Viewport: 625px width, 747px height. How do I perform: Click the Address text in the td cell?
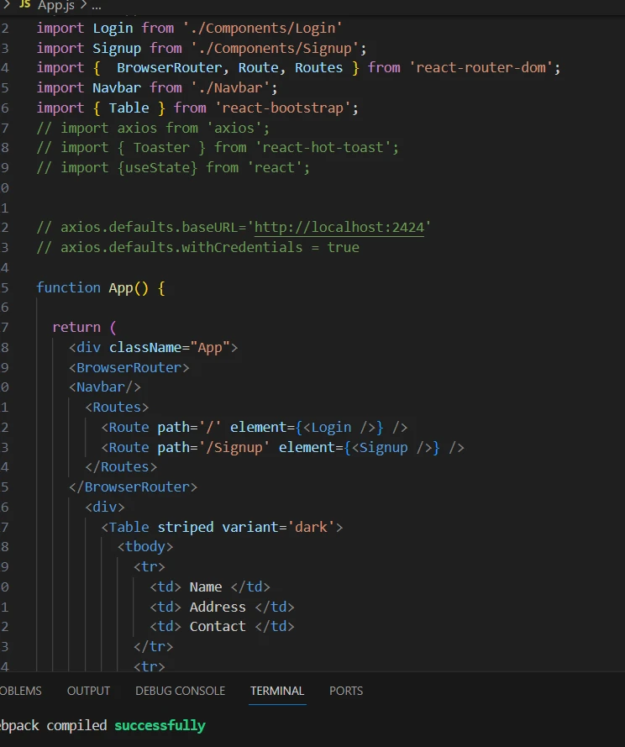218,607
